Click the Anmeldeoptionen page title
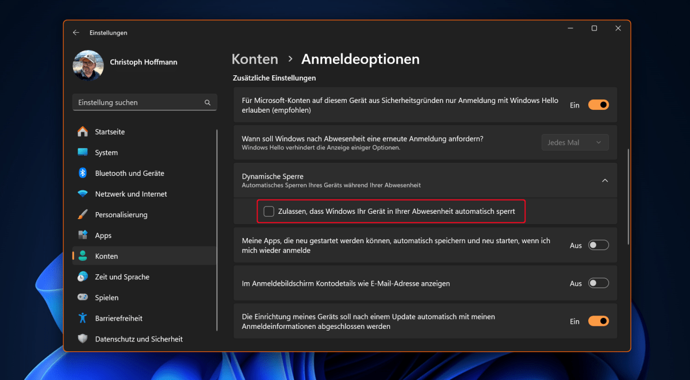This screenshot has height=380, width=690. 361,59
